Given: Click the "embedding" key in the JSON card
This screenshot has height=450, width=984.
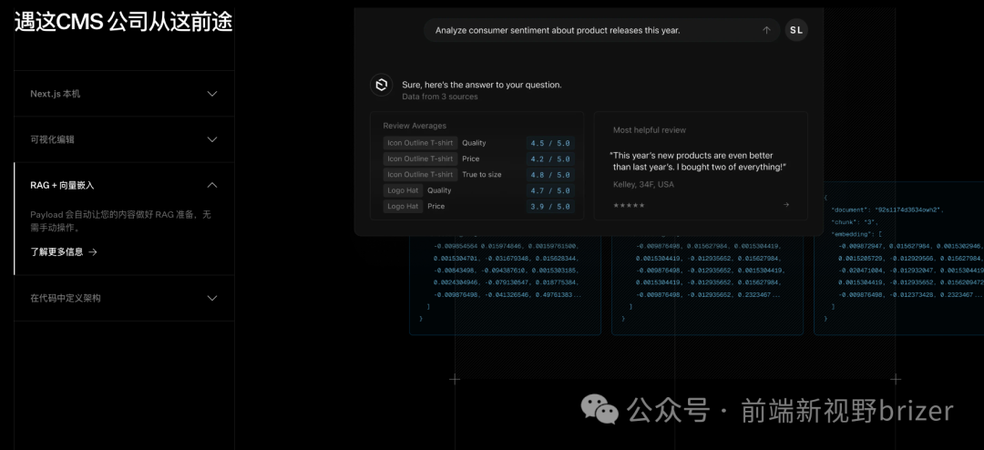Looking at the screenshot, I should pyautogui.click(x=852, y=234).
